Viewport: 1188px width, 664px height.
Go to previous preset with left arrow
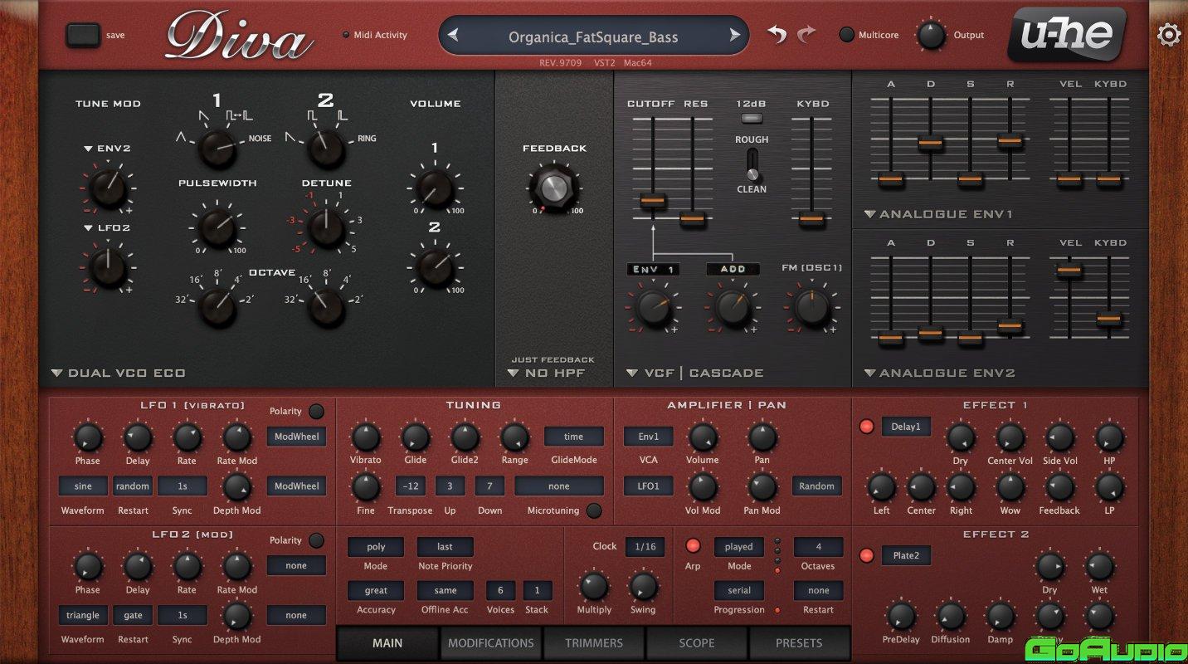[453, 35]
